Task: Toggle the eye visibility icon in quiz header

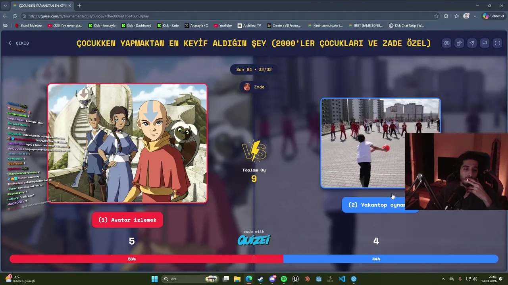Action: (446, 43)
